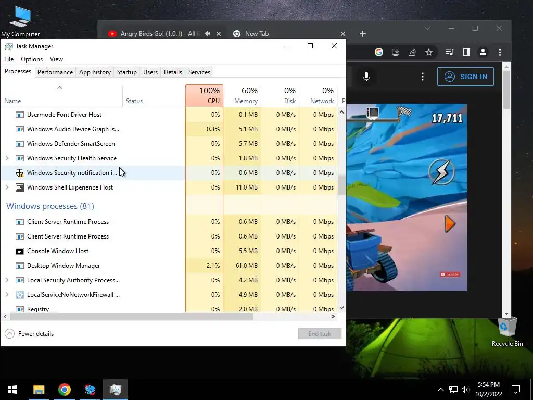
Task: Close the New Tab Chrome tab
Action: click(343, 34)
